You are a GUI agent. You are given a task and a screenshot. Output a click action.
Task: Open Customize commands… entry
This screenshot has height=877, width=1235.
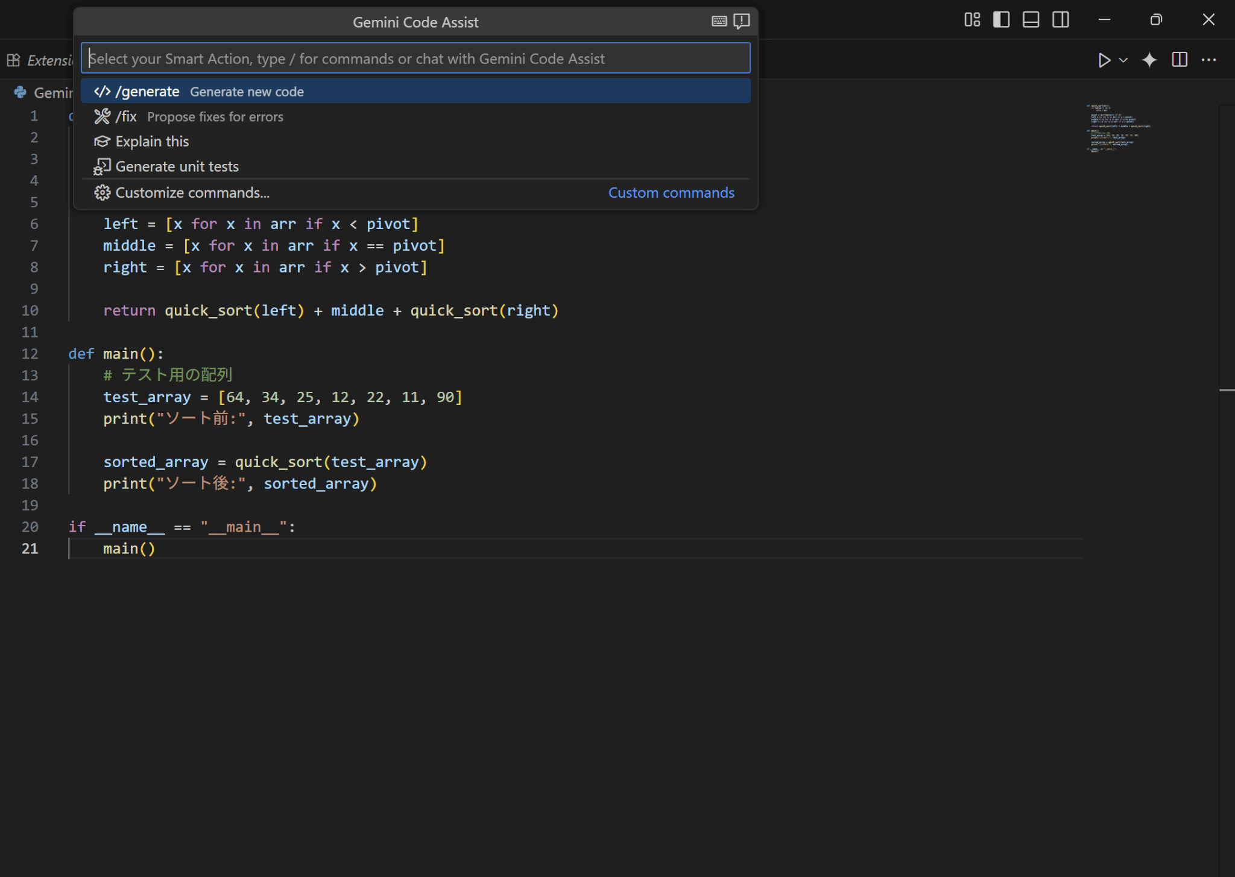pos(415,192)
